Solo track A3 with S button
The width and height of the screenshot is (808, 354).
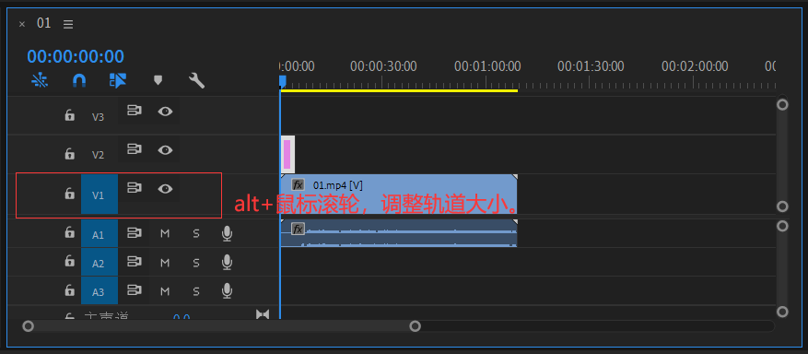pos(196,291)
